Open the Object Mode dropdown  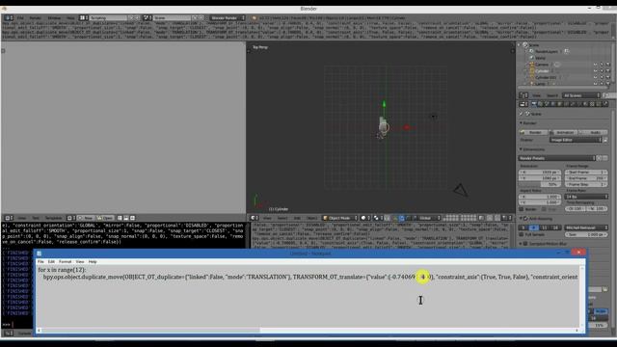(339, 218)
